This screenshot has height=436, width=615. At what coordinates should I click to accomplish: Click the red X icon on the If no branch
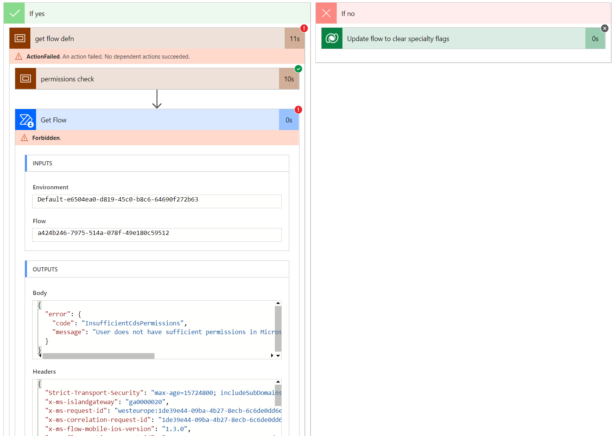tap(326, 13)
